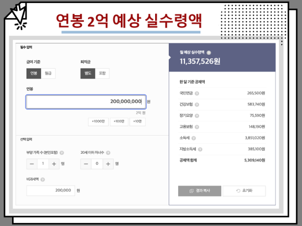Viewport: 302px width, 226px height.
Task: Click the dependents count value field
Action: 43,164
